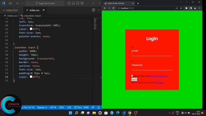206x116 pixels.
Task: Open the customize layout icon
Action: (82, 3)
